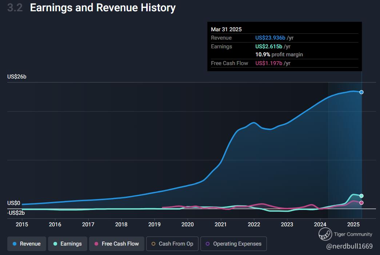
Task: Enable the Operating Expenses series
Action: (233, 244)
